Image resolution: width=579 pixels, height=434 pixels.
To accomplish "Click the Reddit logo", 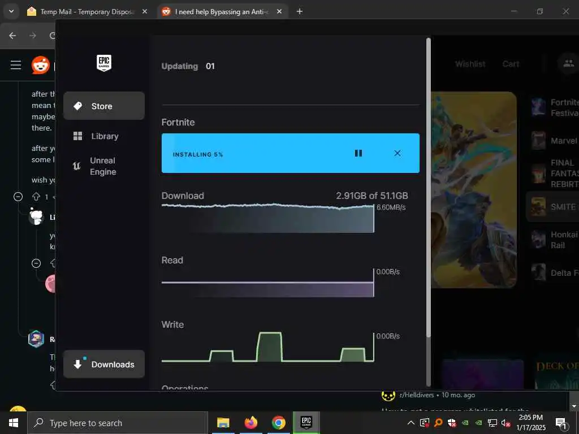I will (x=41, y=66).
